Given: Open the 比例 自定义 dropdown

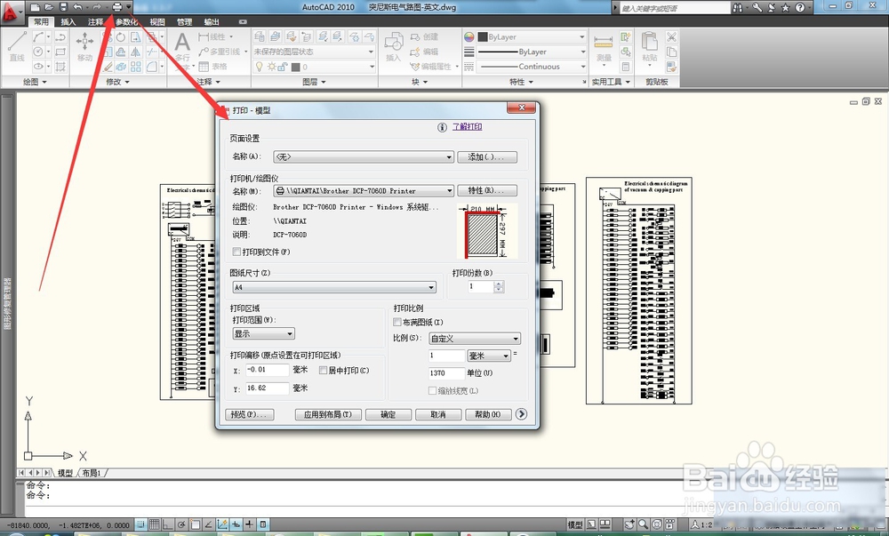Looking at the screenshot, I should click(475, 339).
